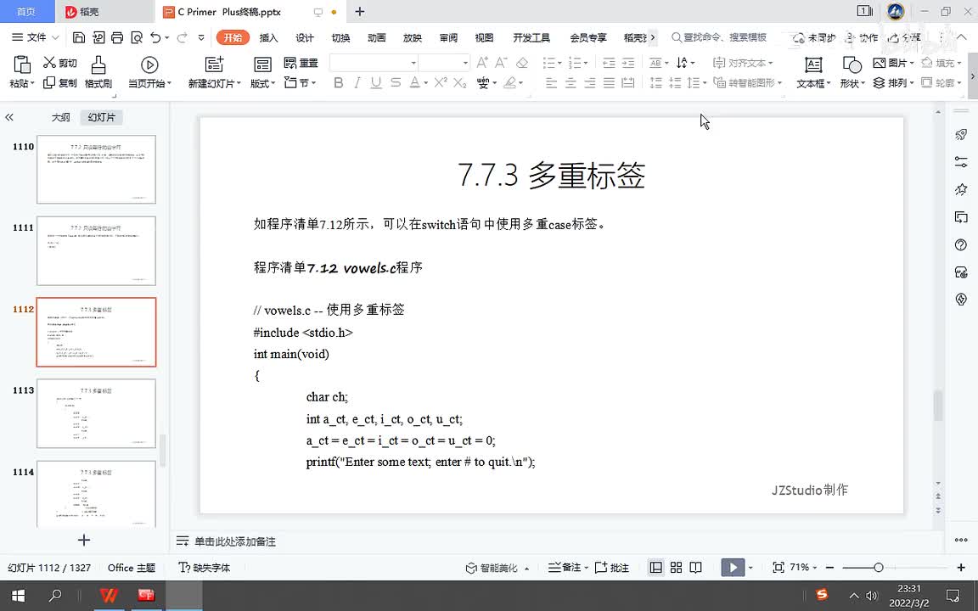This screenshot has width=978, height=611.
Task: Click the Copy (复制) button
Action: tap(60, 82)
